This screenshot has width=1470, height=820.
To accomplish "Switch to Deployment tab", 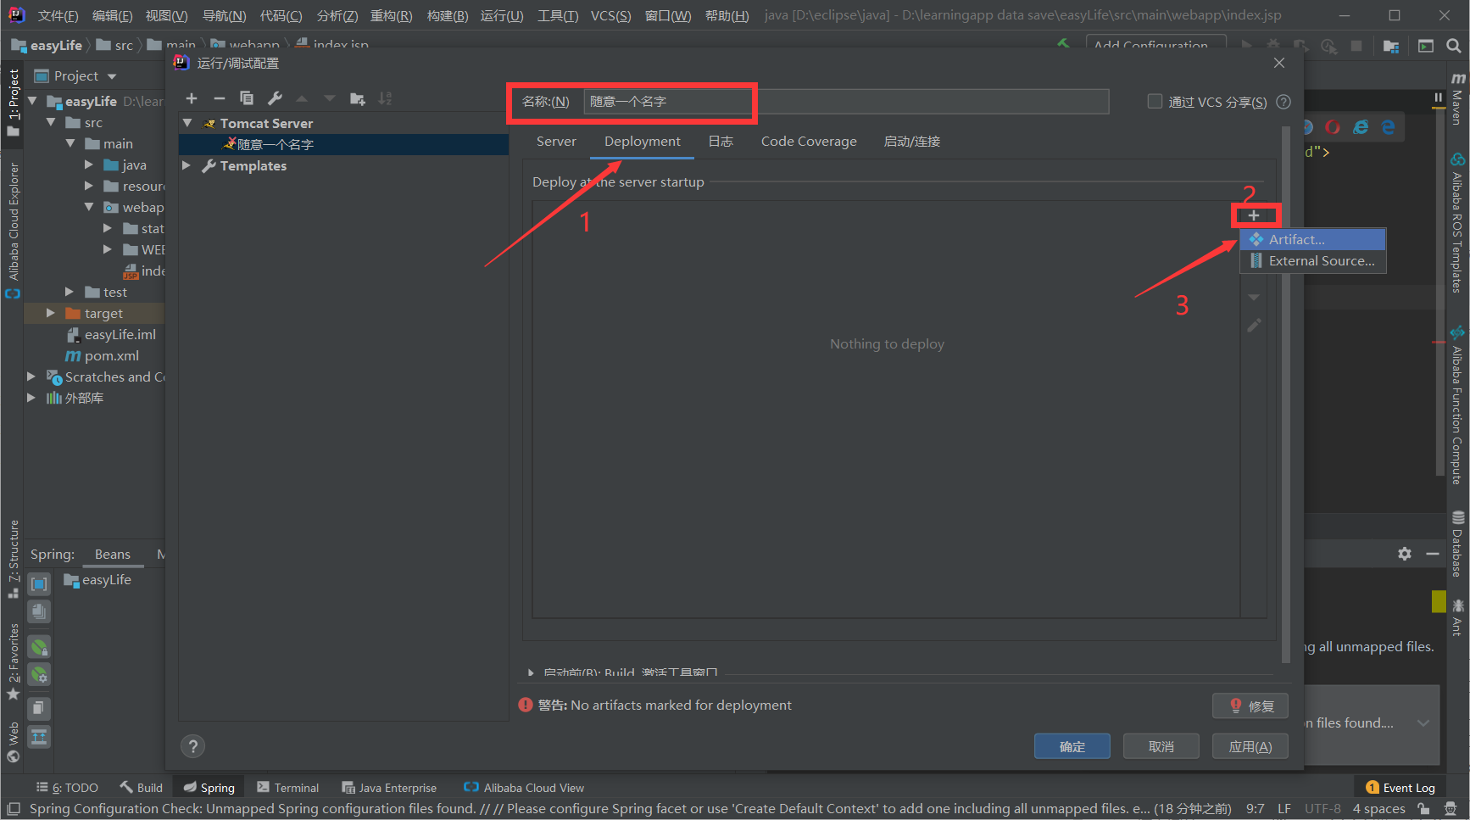I will coord(642,142).
